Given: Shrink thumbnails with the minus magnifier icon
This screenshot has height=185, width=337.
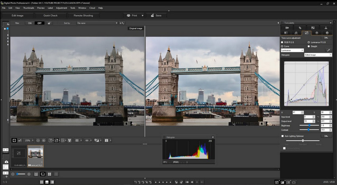Looking at the screenshot, I should pyautogui.click(x=13, y=174).
